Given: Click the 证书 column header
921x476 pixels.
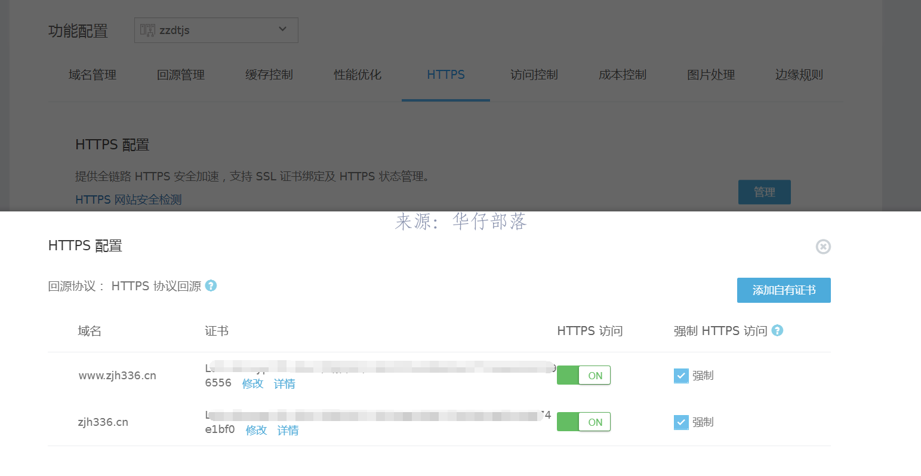Looking at the screenshot, I should (217, 331).
